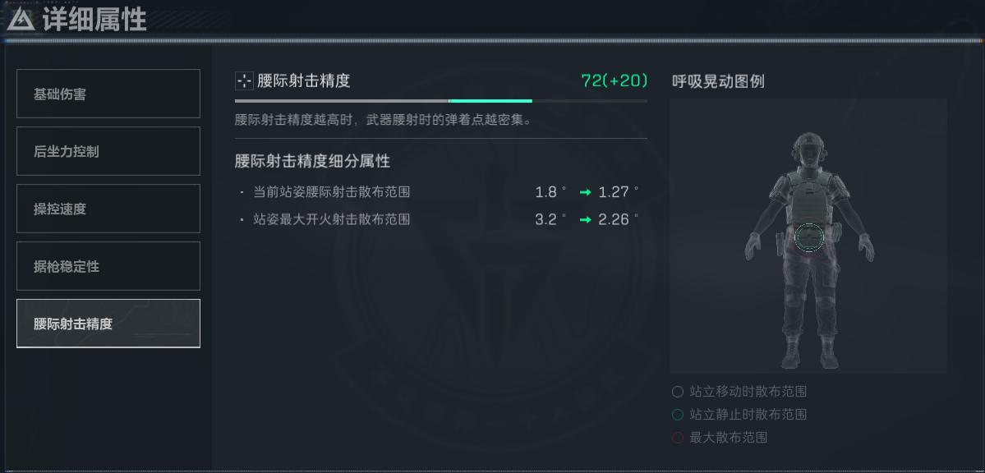This screenshot has height=473, width=985.
Task: Click the cyan bonus segment of accuracy bar
Action: click(x=490, y=100)
